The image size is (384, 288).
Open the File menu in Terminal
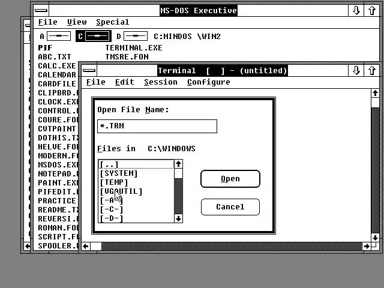coord(96,82)
